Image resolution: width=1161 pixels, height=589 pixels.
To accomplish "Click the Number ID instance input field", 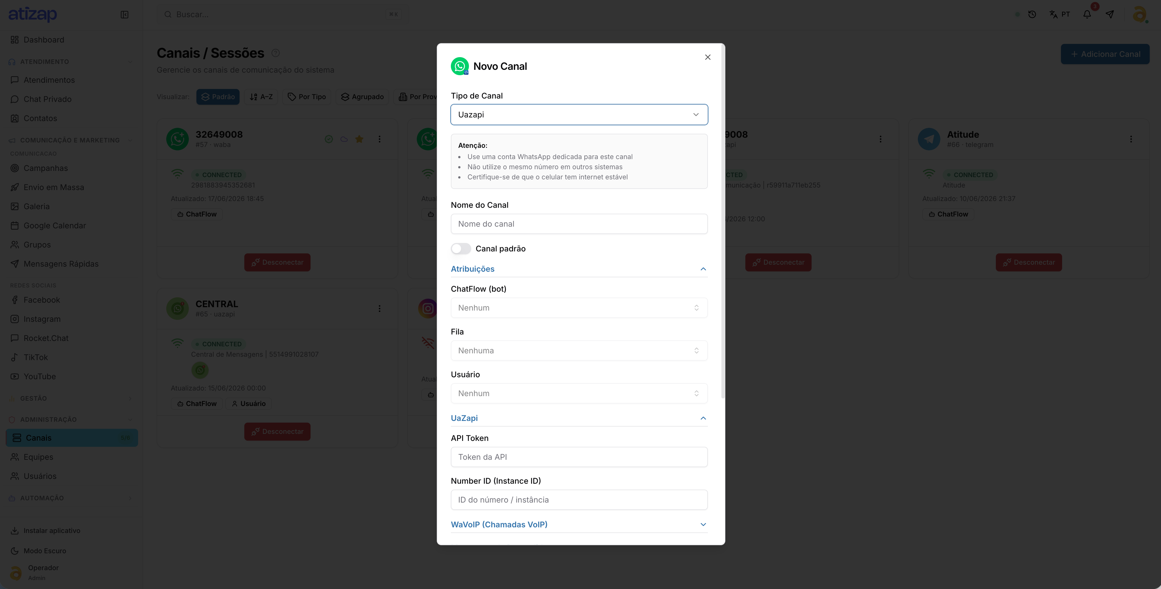I will [x=579, y=499].
